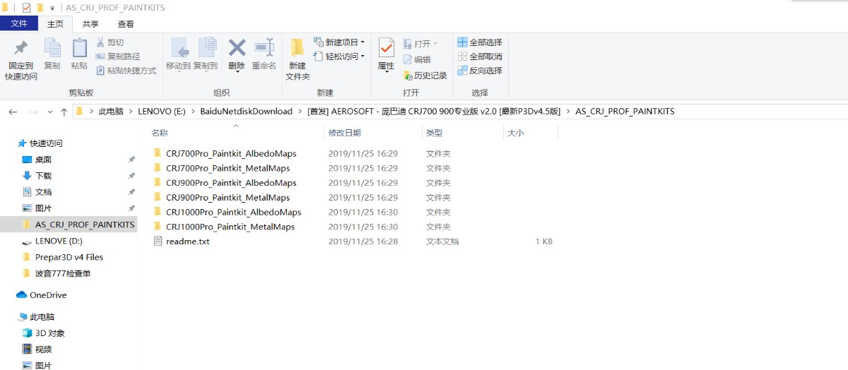Image resolution: width=848 pixels, height=370 pixels.
Task: Open 波音777检查单 folder in sidebar
Action: click(x=63, y=273)
